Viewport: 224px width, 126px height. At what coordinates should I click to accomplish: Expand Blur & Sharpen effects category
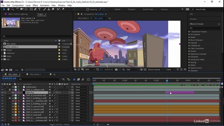(x=189, y=40)
